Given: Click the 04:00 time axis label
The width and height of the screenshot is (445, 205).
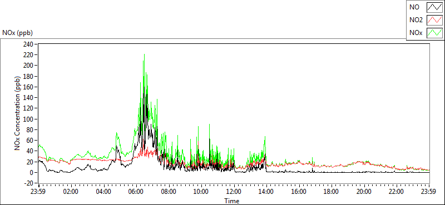Looking at the screenshot, I should point(104,191).
